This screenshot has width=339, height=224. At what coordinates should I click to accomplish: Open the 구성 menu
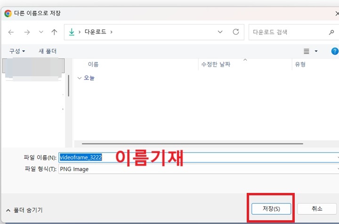[x=17, y=51]
